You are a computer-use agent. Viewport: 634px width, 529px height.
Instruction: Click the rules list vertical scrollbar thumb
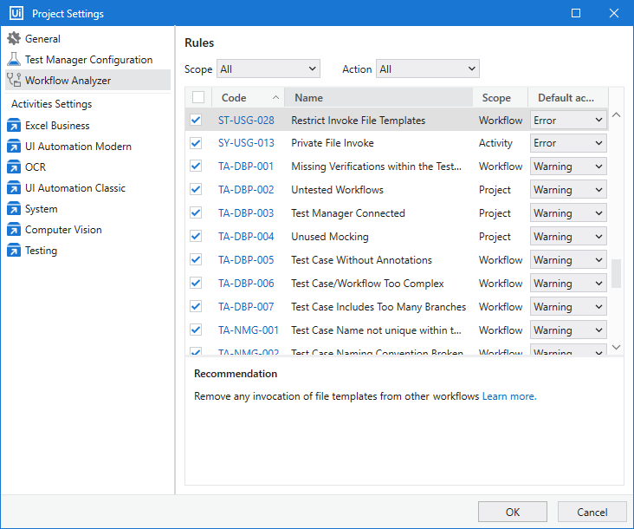pos(616,273)
